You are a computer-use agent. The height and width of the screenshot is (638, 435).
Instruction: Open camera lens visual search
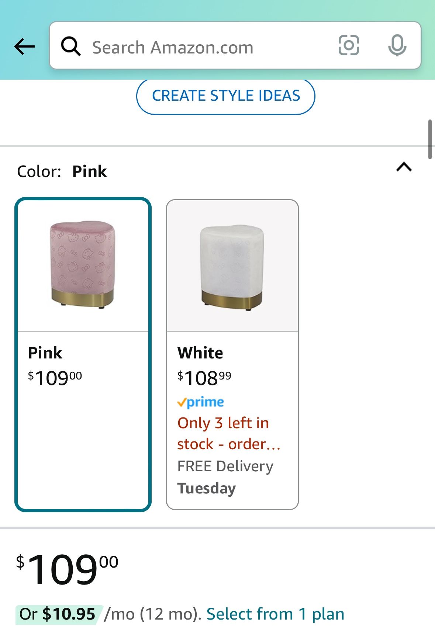click(x=349, y=45)
